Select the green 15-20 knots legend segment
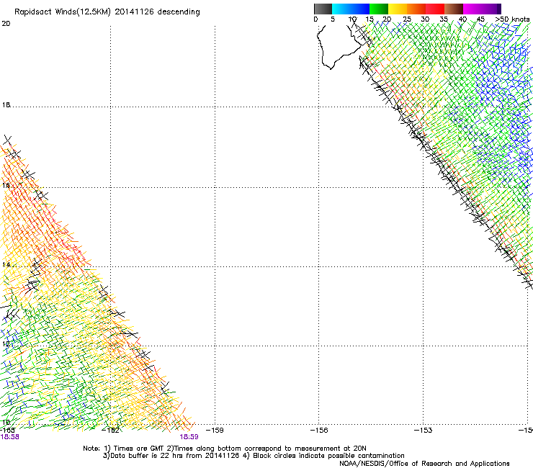The height and width of the screenshot is (468, 533). click(379, 9)
